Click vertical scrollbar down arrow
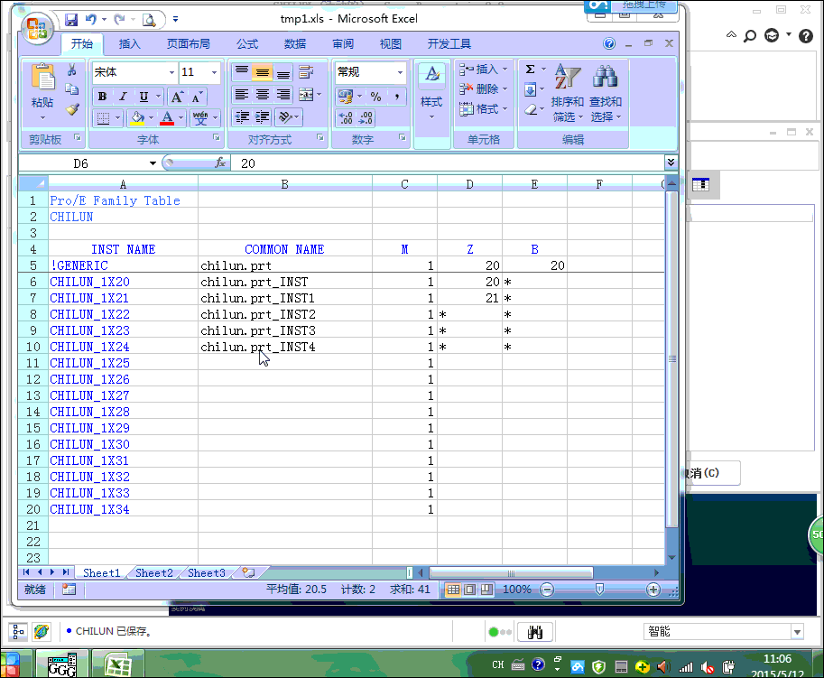824x678 pixels. tap(671, 558)
